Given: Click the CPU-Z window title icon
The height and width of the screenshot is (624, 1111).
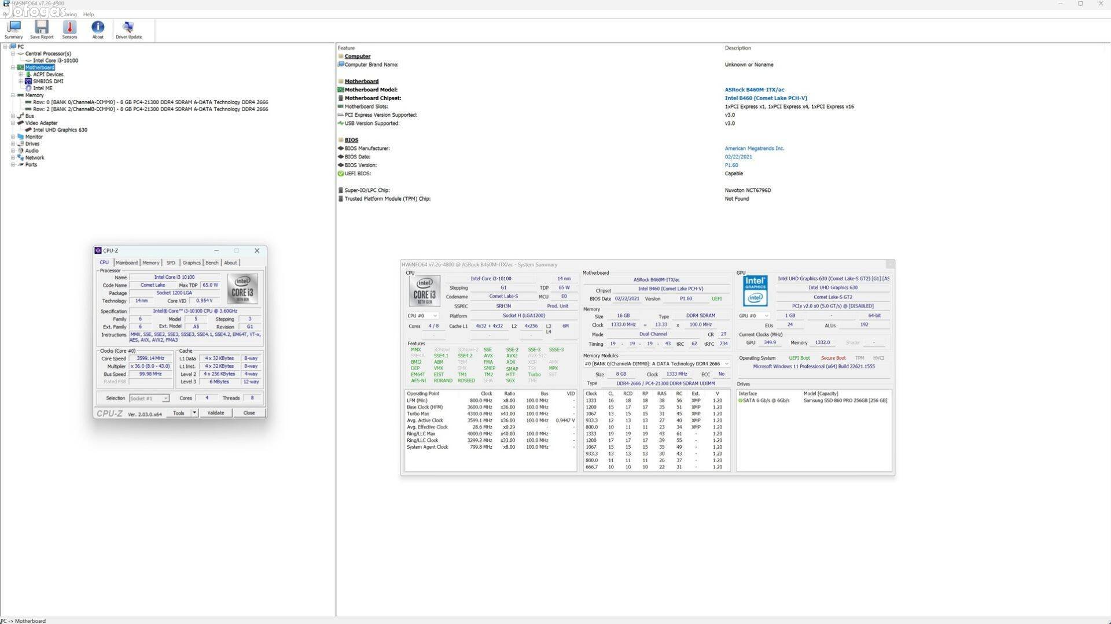Looking at the screenshot, I should [98, 251].
